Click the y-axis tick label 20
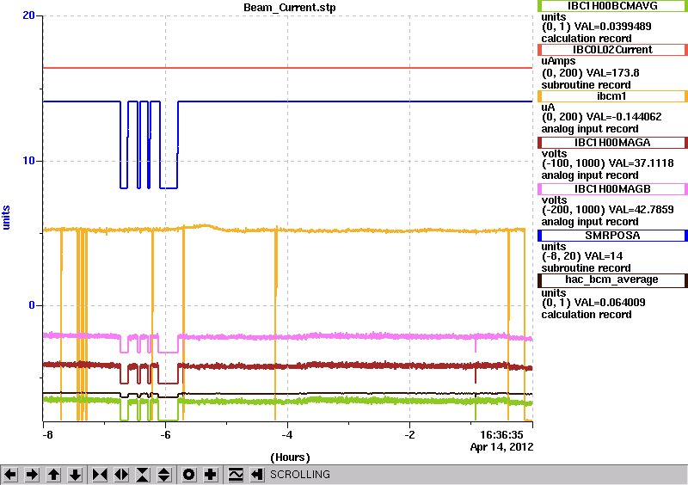 28,15
